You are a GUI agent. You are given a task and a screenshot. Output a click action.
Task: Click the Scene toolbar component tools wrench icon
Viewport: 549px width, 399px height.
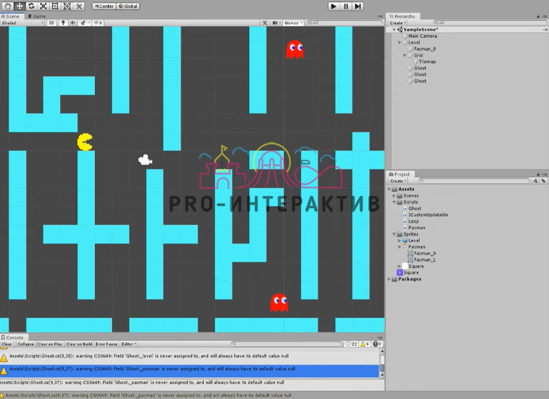pyautogui.click(x=265, y=22)
